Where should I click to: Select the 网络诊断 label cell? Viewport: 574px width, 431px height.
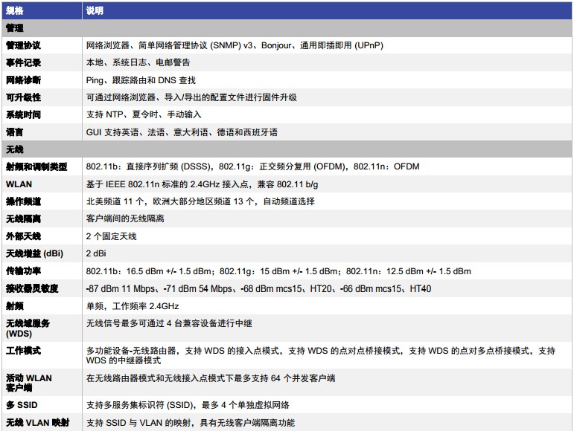click(24, 80)
